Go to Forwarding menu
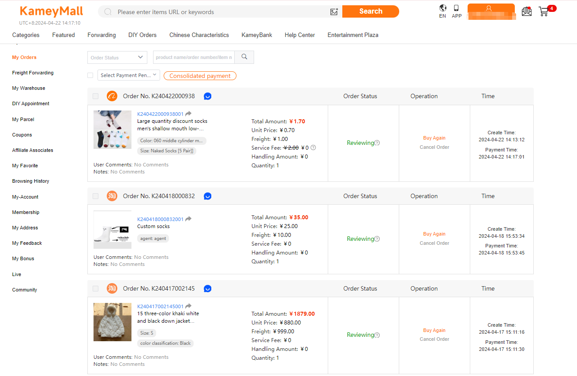The width and height of the screenshot is (577, 376). coord(101,35)
